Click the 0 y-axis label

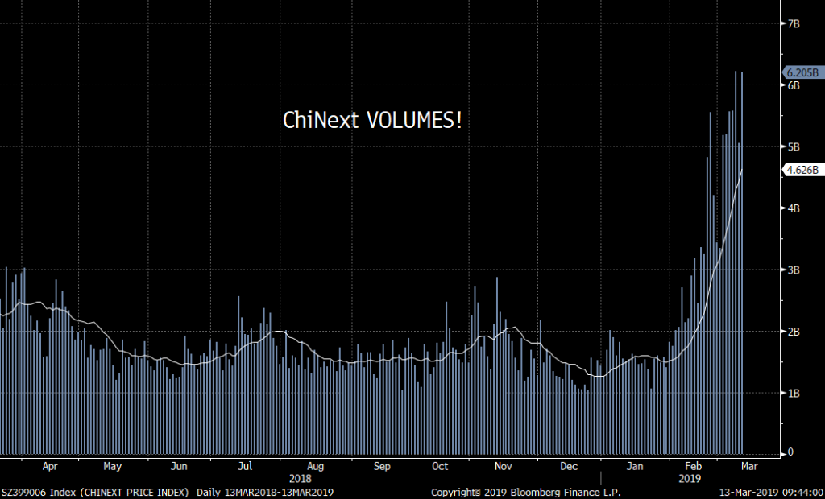(791, 452)
